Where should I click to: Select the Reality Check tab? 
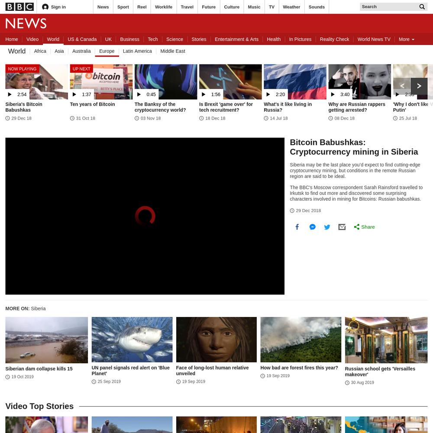tap(334, 39)
